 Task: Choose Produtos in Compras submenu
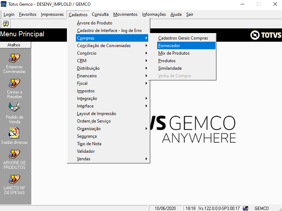click(x=186, y=61)
